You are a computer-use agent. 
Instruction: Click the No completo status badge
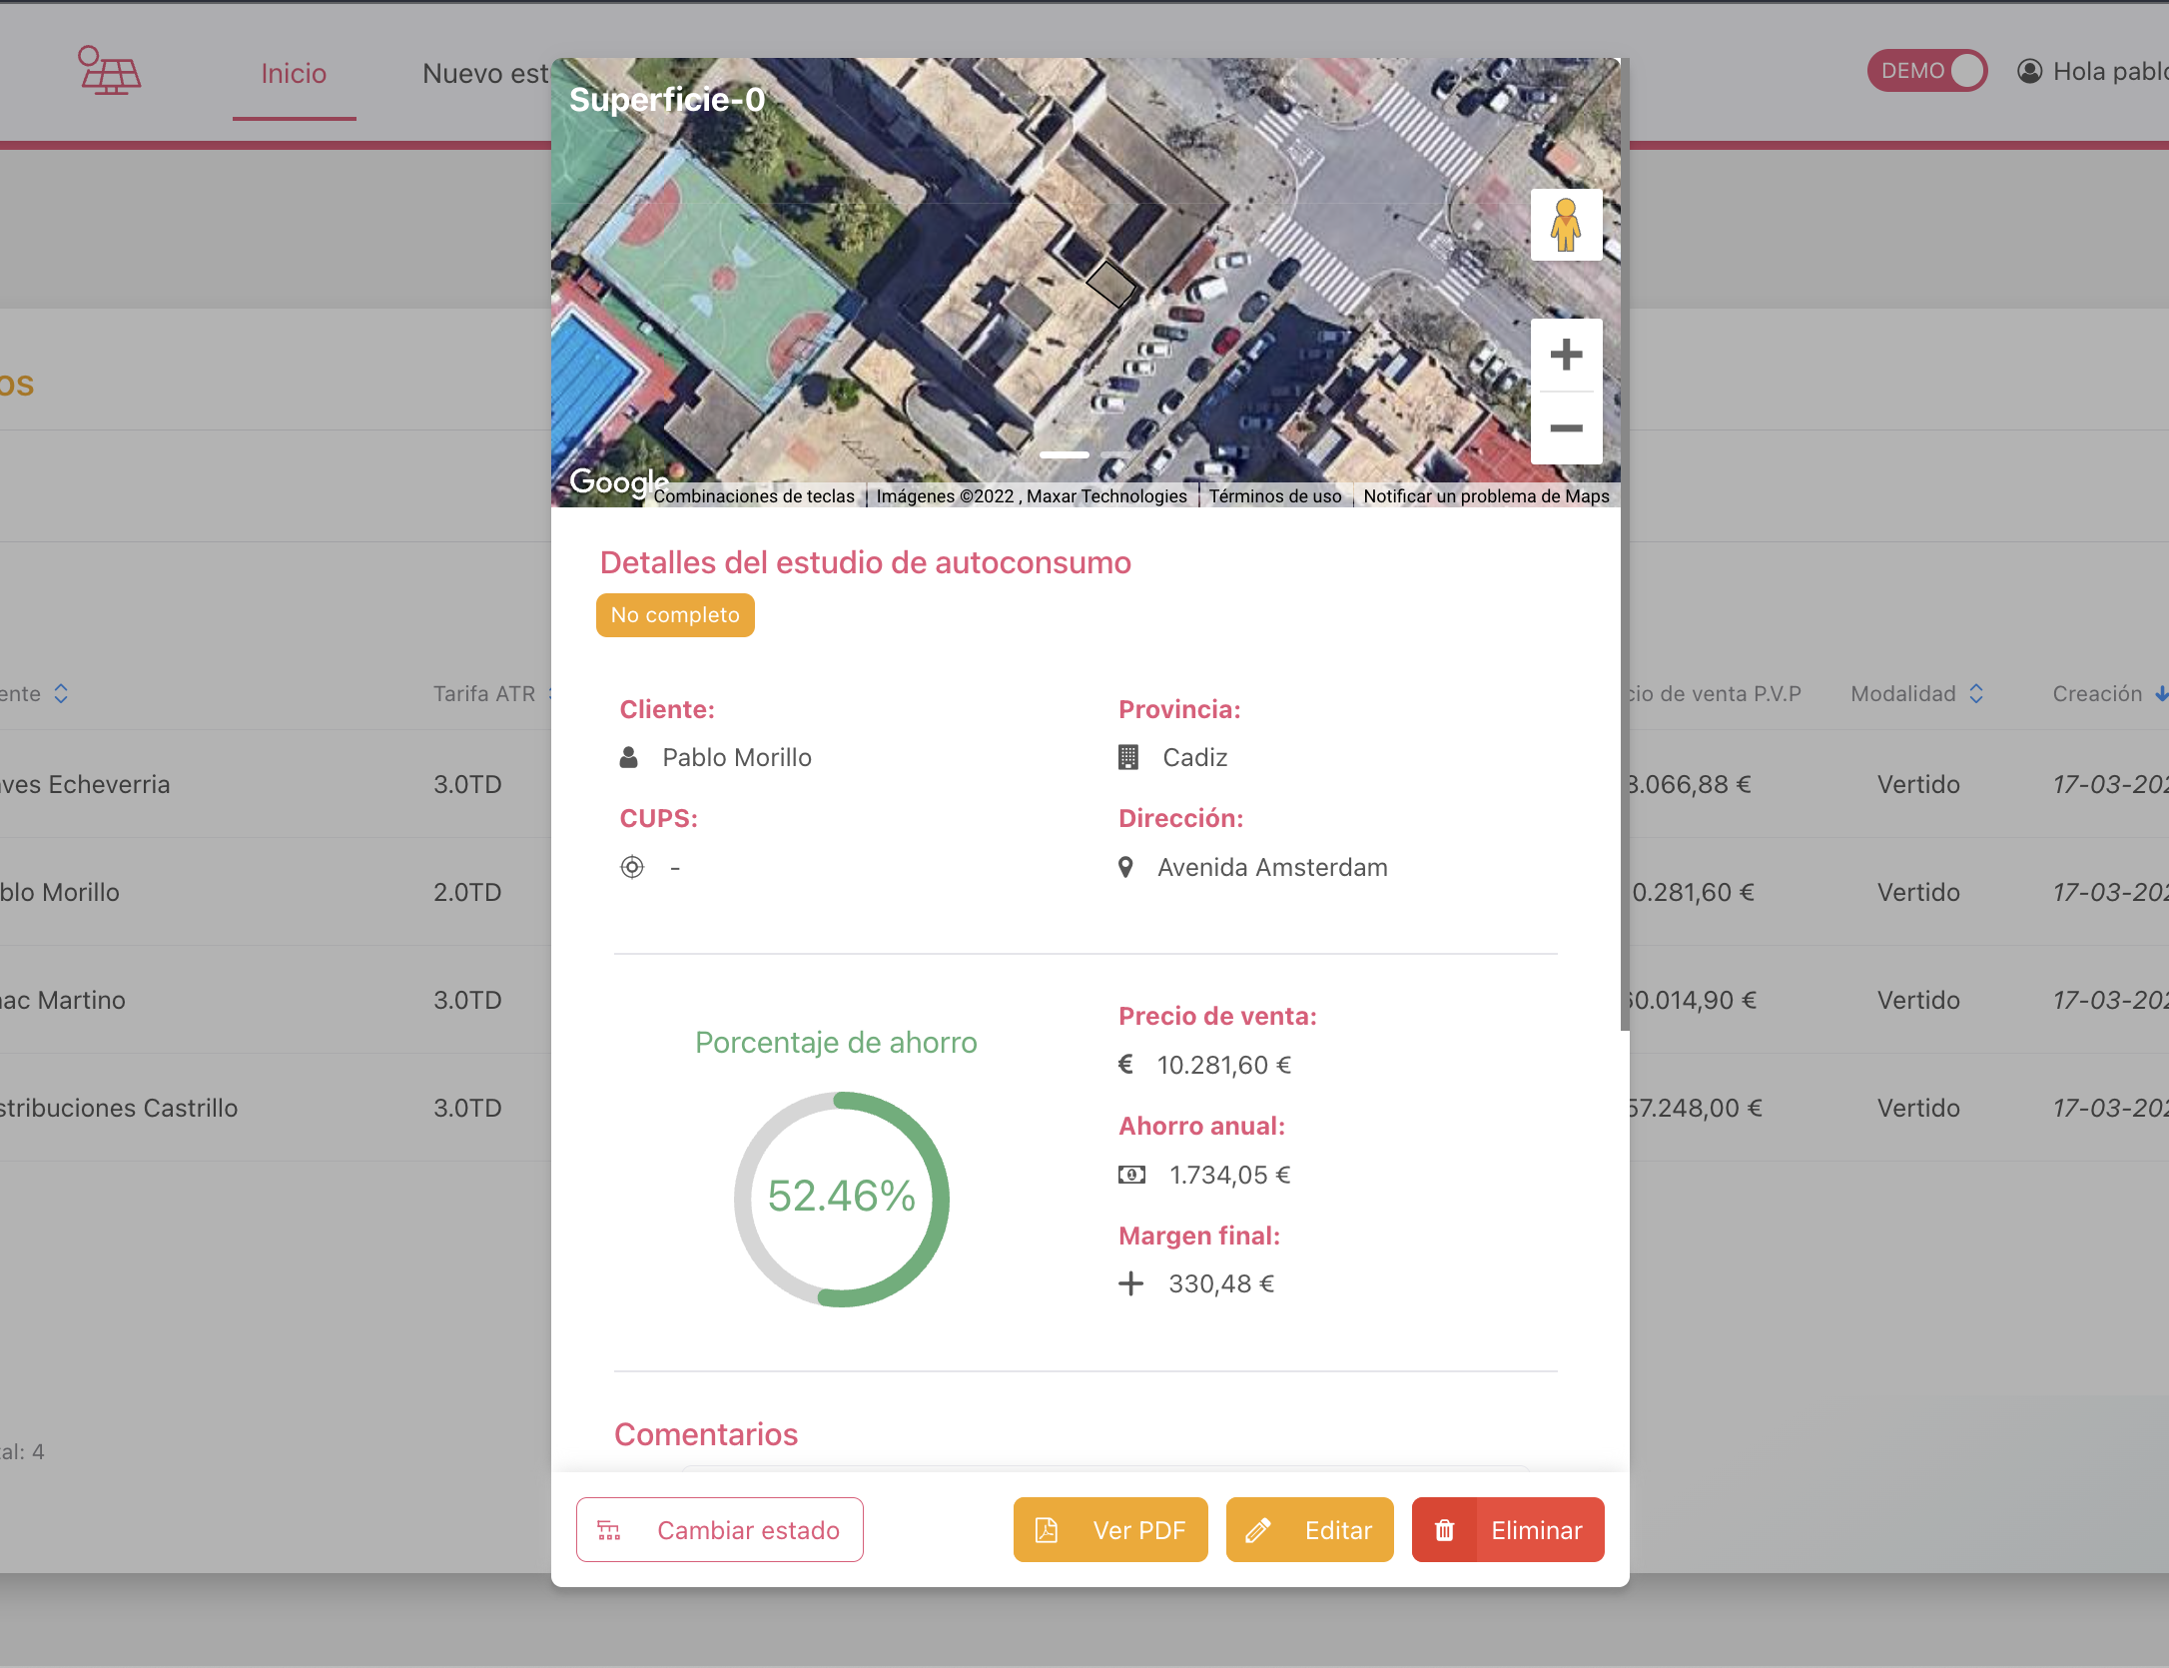675,615
